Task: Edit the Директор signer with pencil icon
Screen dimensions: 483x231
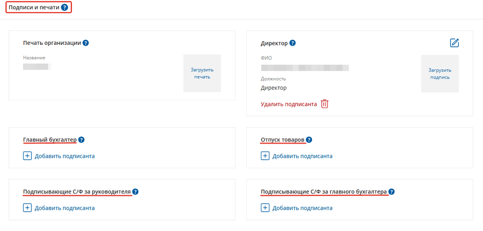Action: [454, 43]
